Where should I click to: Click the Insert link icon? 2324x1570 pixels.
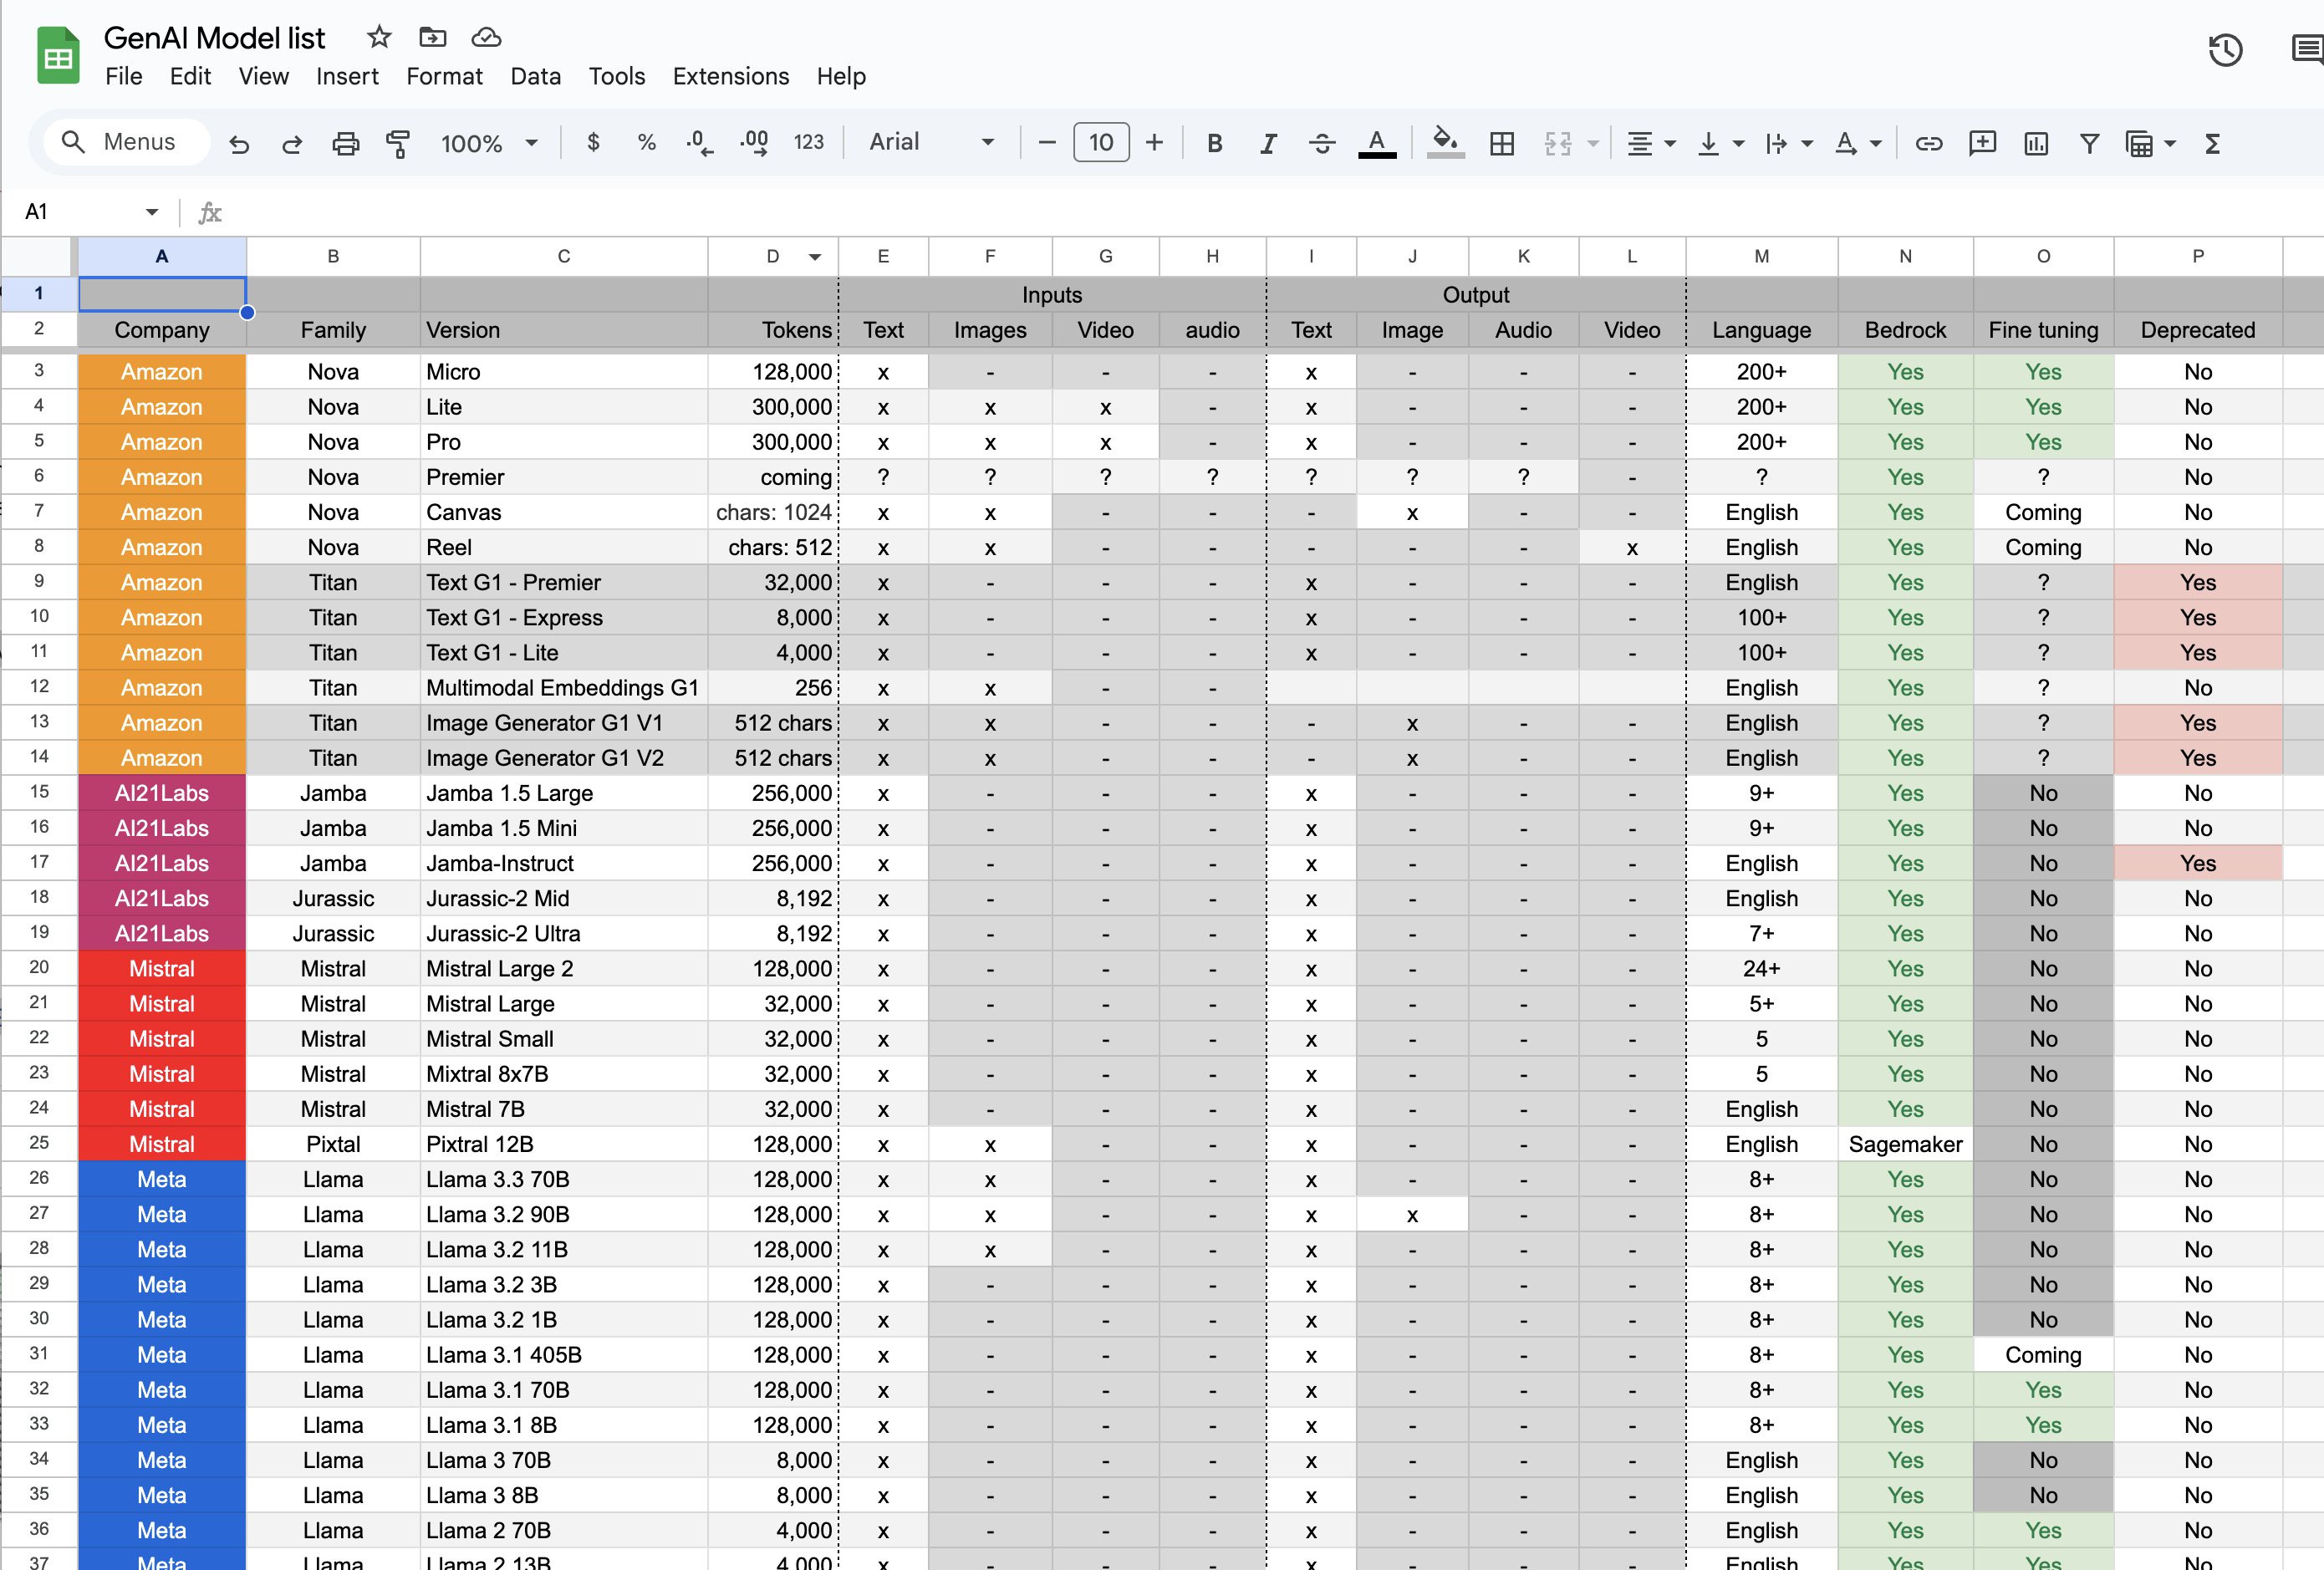pyautogui.click(x=1928, y=144)
